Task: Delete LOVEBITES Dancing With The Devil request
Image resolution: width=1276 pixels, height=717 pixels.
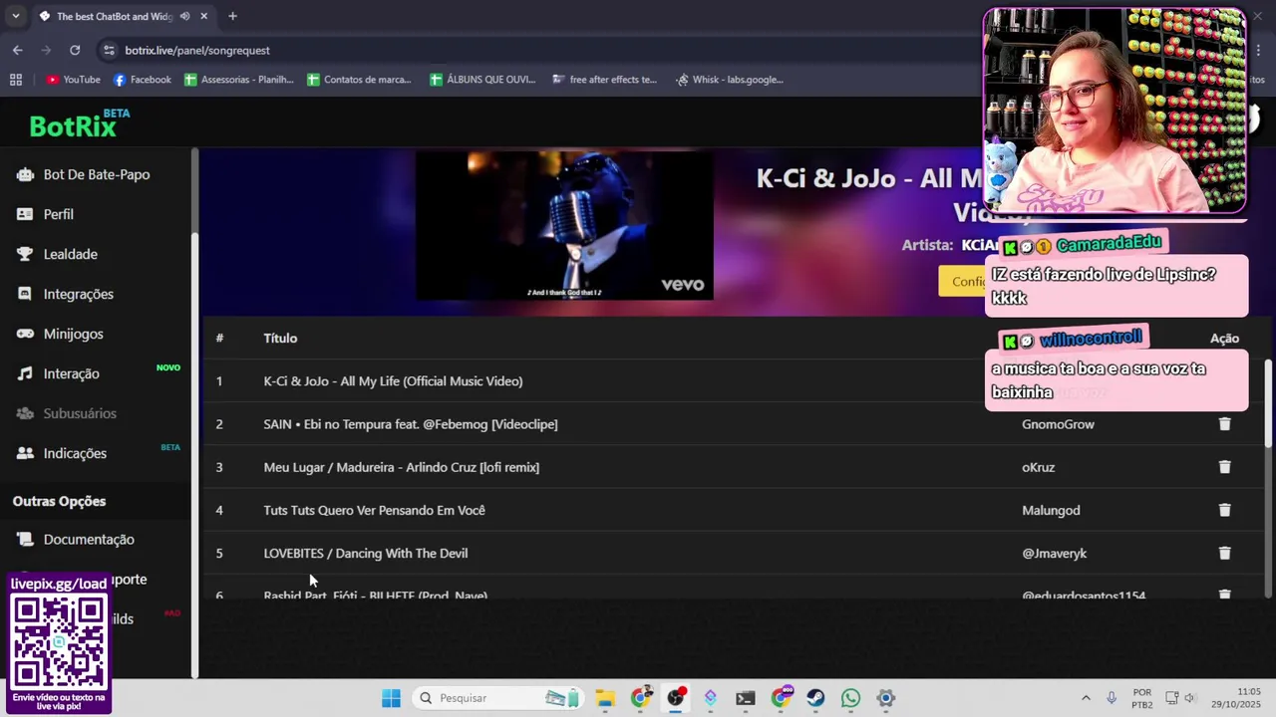Action: 1224,553
